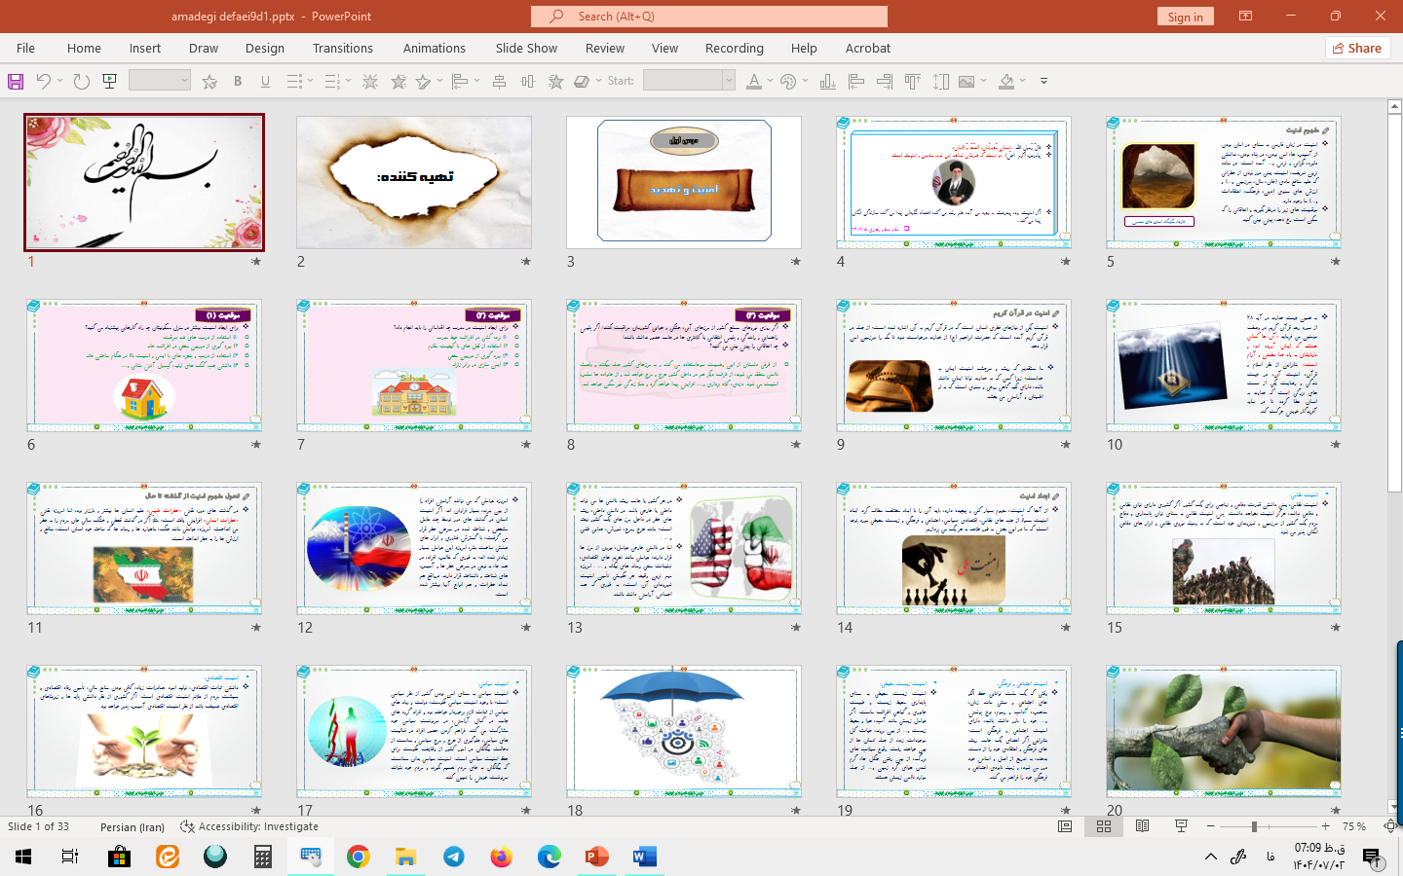Open the Slide Show ribbon tab

[526, 48]
